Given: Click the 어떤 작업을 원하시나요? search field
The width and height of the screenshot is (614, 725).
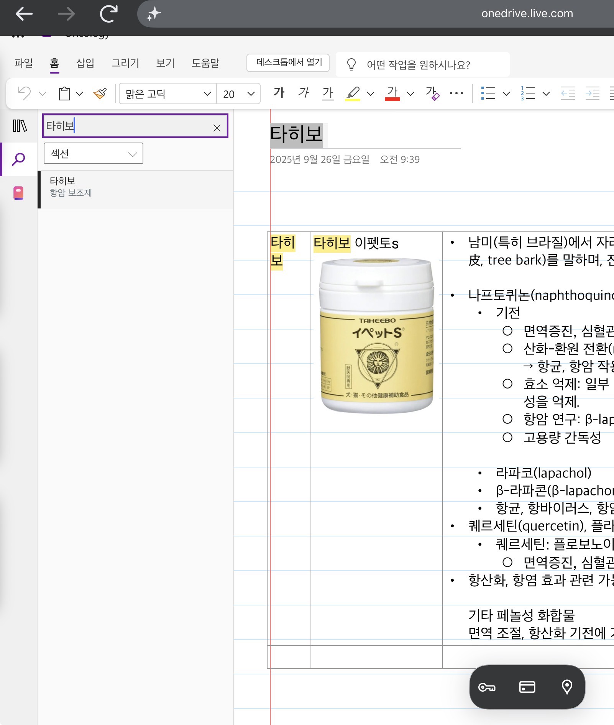Looking at the screenshot, I should pyautogui.click(x=423, y=65).
